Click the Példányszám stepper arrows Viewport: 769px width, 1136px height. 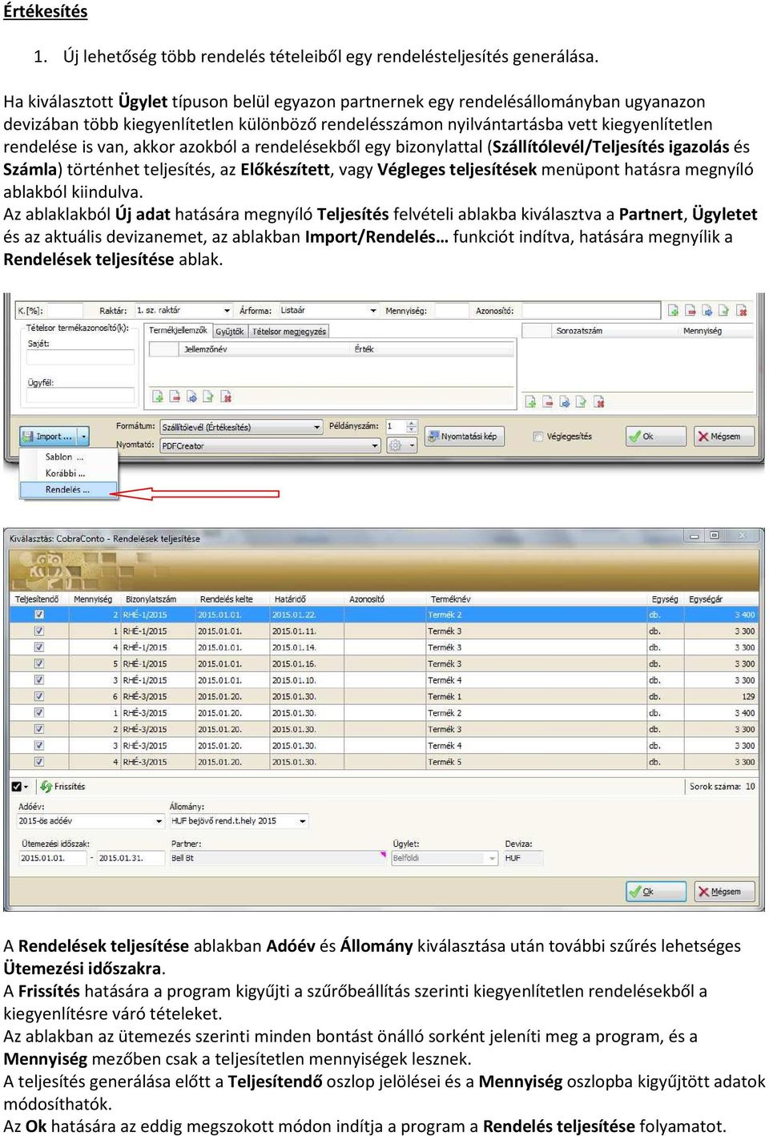coord(412,427)
